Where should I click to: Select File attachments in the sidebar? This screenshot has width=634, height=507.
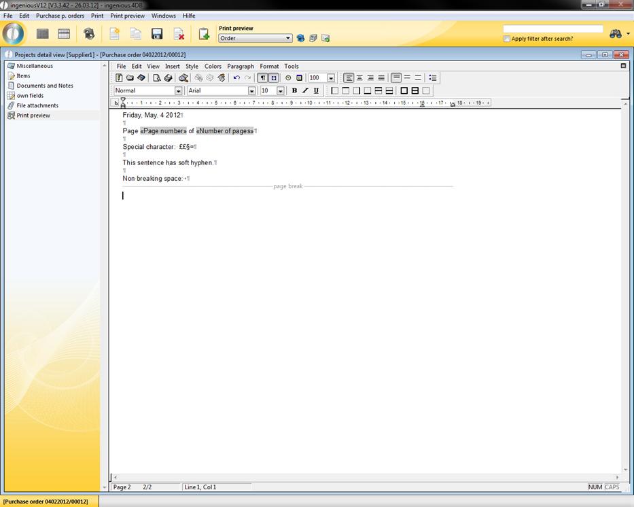tap(37, 105)
